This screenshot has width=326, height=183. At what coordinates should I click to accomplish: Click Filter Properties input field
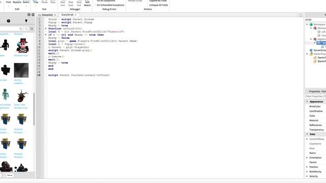click(x=315, y=97)
